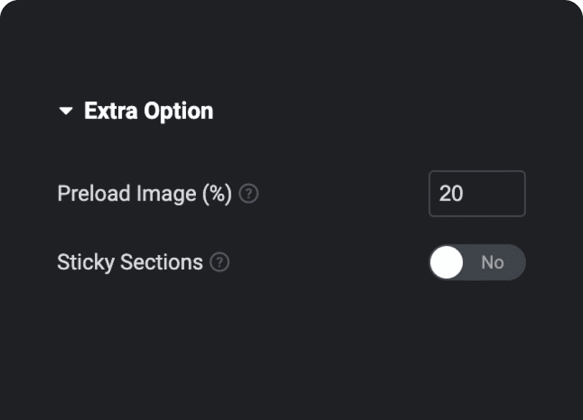
Task: Click the value 20 in the input box
Action: coord(451,194)
